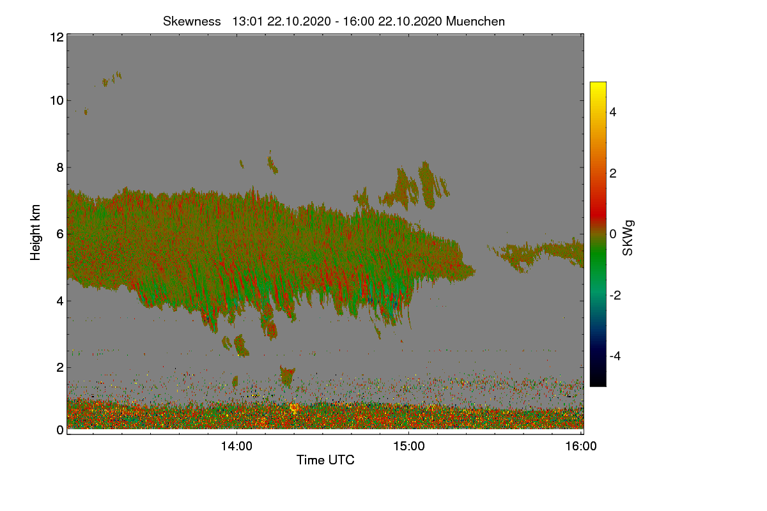Image resolution: width=767 pixels, height=511 pixels.
Task: Click the plot title beginning with Skewness
Action: 334,21
